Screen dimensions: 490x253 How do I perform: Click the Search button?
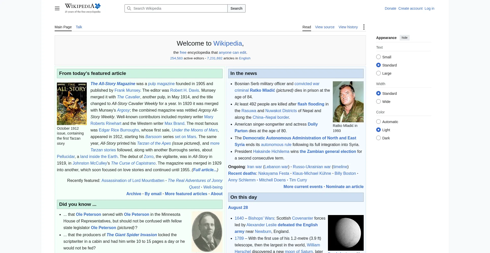[x=236, y=8]
